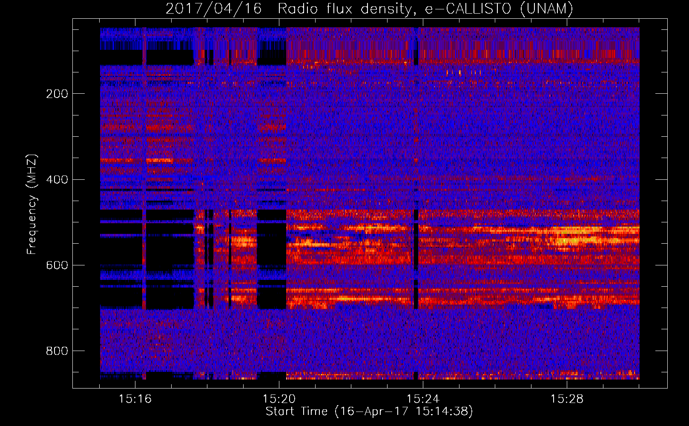689x426 pixels.
Task: Click the '400' frequency tick label
Action: coord(57,179)
